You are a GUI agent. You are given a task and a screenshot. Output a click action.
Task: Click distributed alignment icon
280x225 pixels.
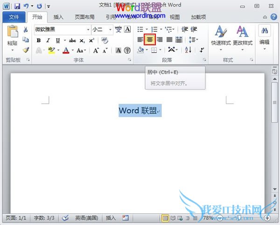point(179,40)
